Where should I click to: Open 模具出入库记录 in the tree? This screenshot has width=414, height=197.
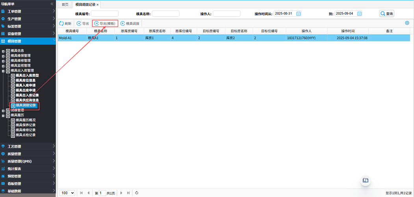point(27,95)
